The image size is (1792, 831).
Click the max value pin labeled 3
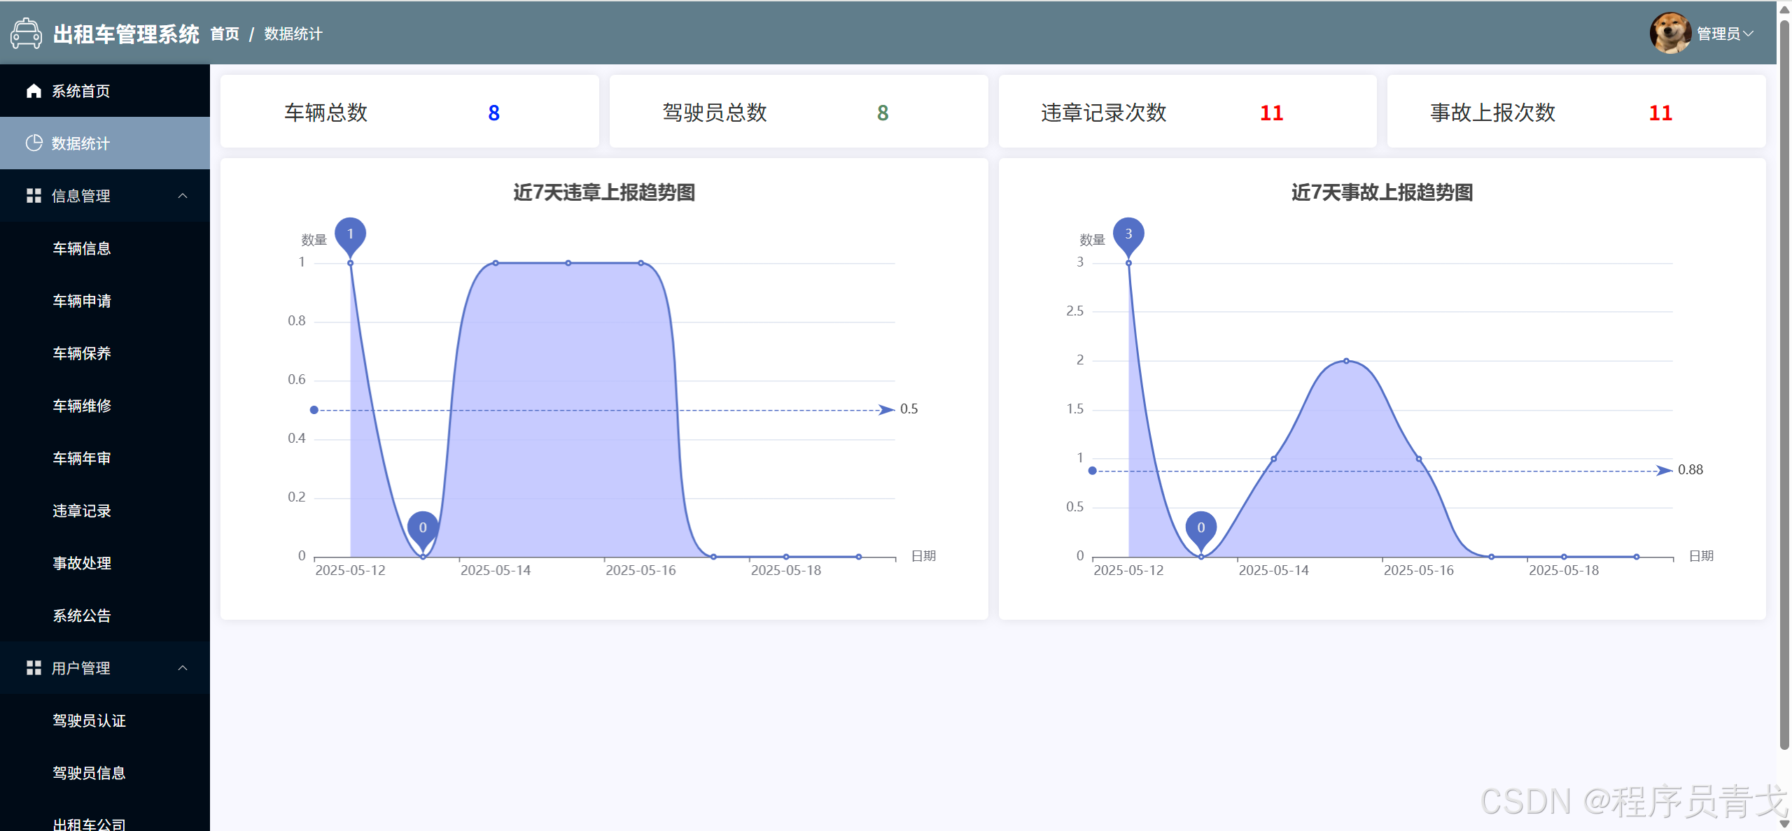coord(1128,235)
